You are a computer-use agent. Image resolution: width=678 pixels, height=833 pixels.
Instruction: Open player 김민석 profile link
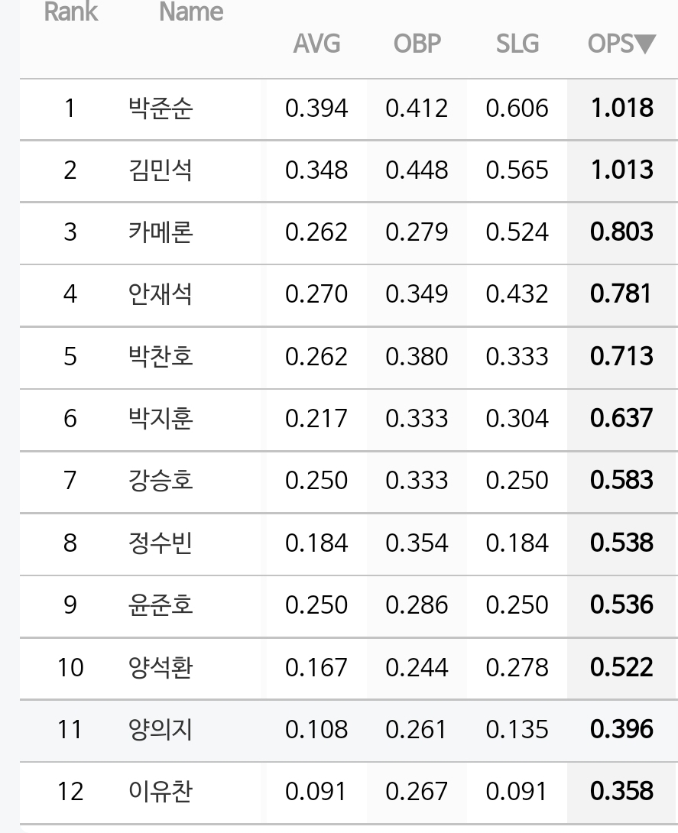161,170
